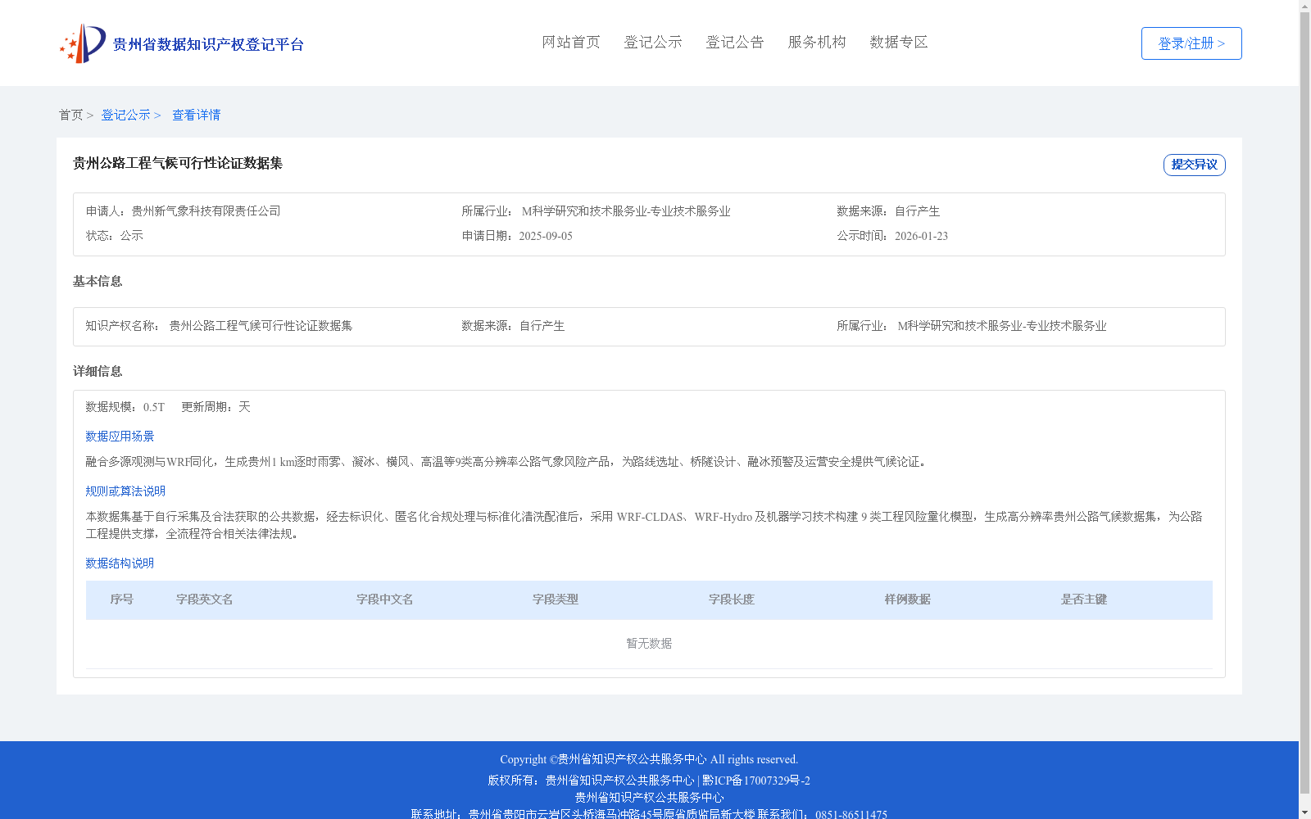Image resolution: width=1311 pixels, height=819 pixels.
Task: Click the 基本信息 section heading
Action: 98,281
